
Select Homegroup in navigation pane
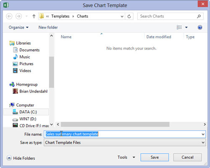click(x=27, y=84)
